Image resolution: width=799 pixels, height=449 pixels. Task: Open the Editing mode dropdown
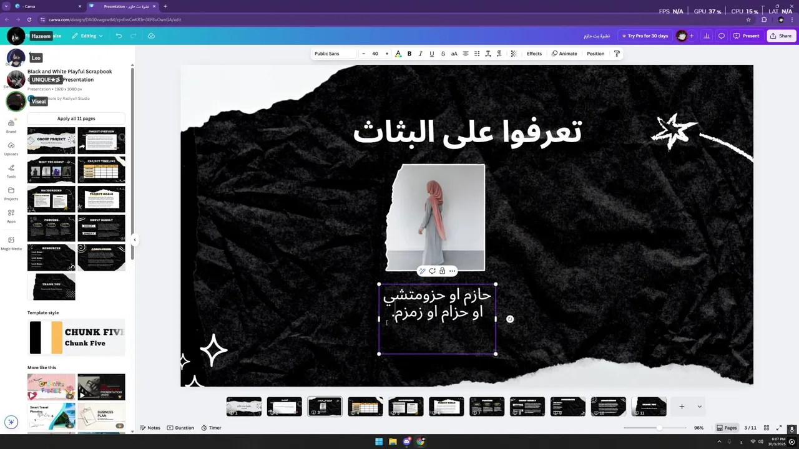click(x=87, y=36)
